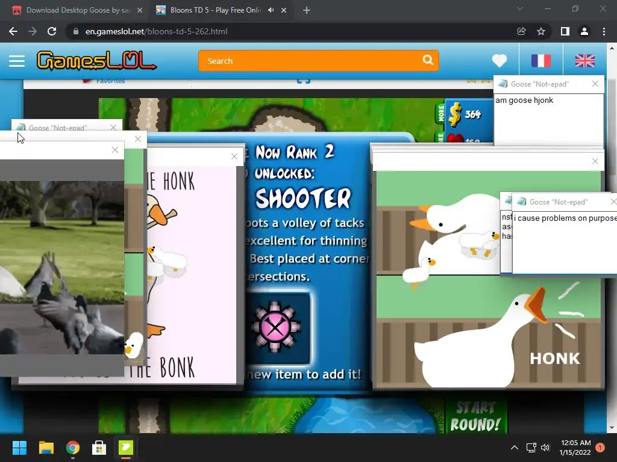Image resolution: width=617 pixels, height=462 pixels.
Task: Click the Start Round button
Action: coord(475,416)
